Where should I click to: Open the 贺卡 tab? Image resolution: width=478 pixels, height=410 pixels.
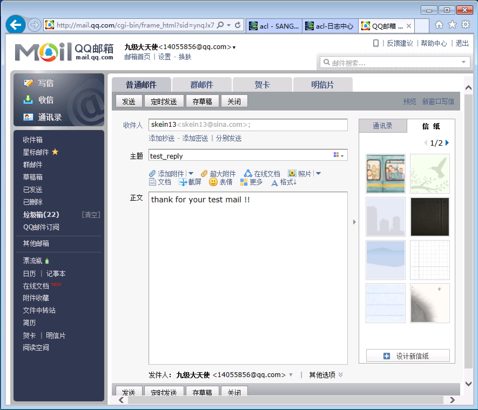coord(262,85)
